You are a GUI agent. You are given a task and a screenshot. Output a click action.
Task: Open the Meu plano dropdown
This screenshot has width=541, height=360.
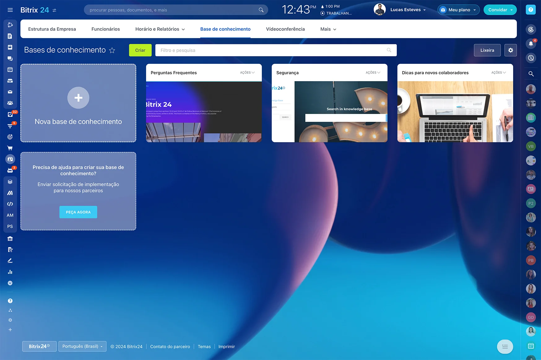tap(459, 10)
